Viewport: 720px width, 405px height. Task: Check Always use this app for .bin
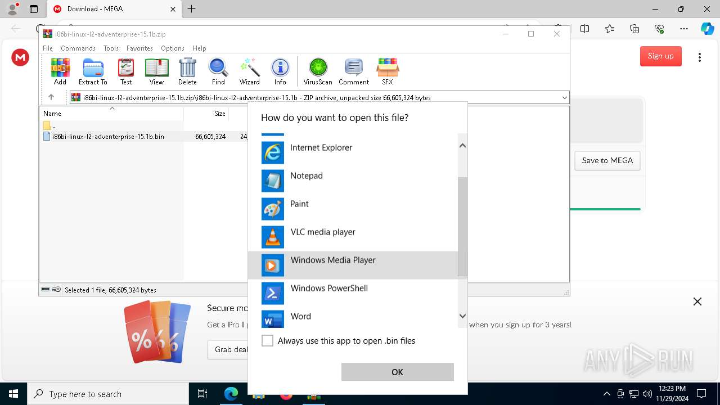coord(268,341)
